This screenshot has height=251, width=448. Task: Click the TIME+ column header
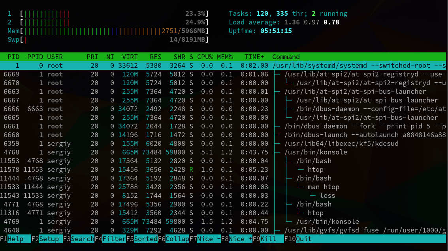[x=254, y=57]
